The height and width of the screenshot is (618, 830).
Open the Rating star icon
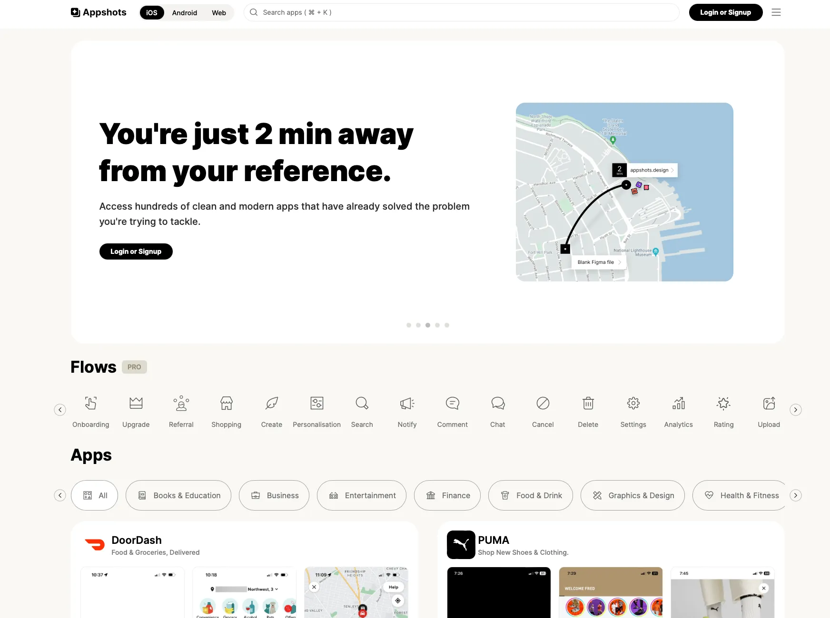pyautogui.click(x=724, y=403)
